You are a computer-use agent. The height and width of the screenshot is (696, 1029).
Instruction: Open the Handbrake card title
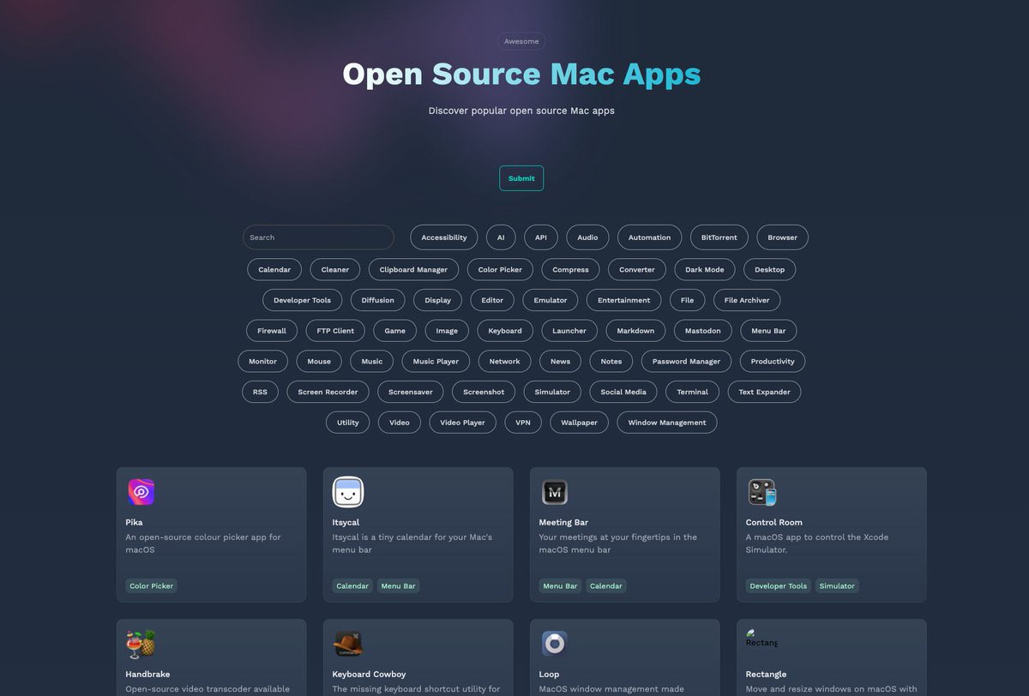tap(147, 674)
